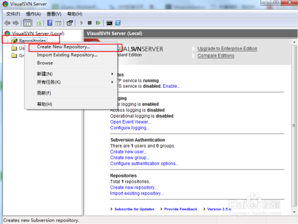Open the 查看(V) menu
The height and width of the screenshot is (224, 298).
click(54, 14)
